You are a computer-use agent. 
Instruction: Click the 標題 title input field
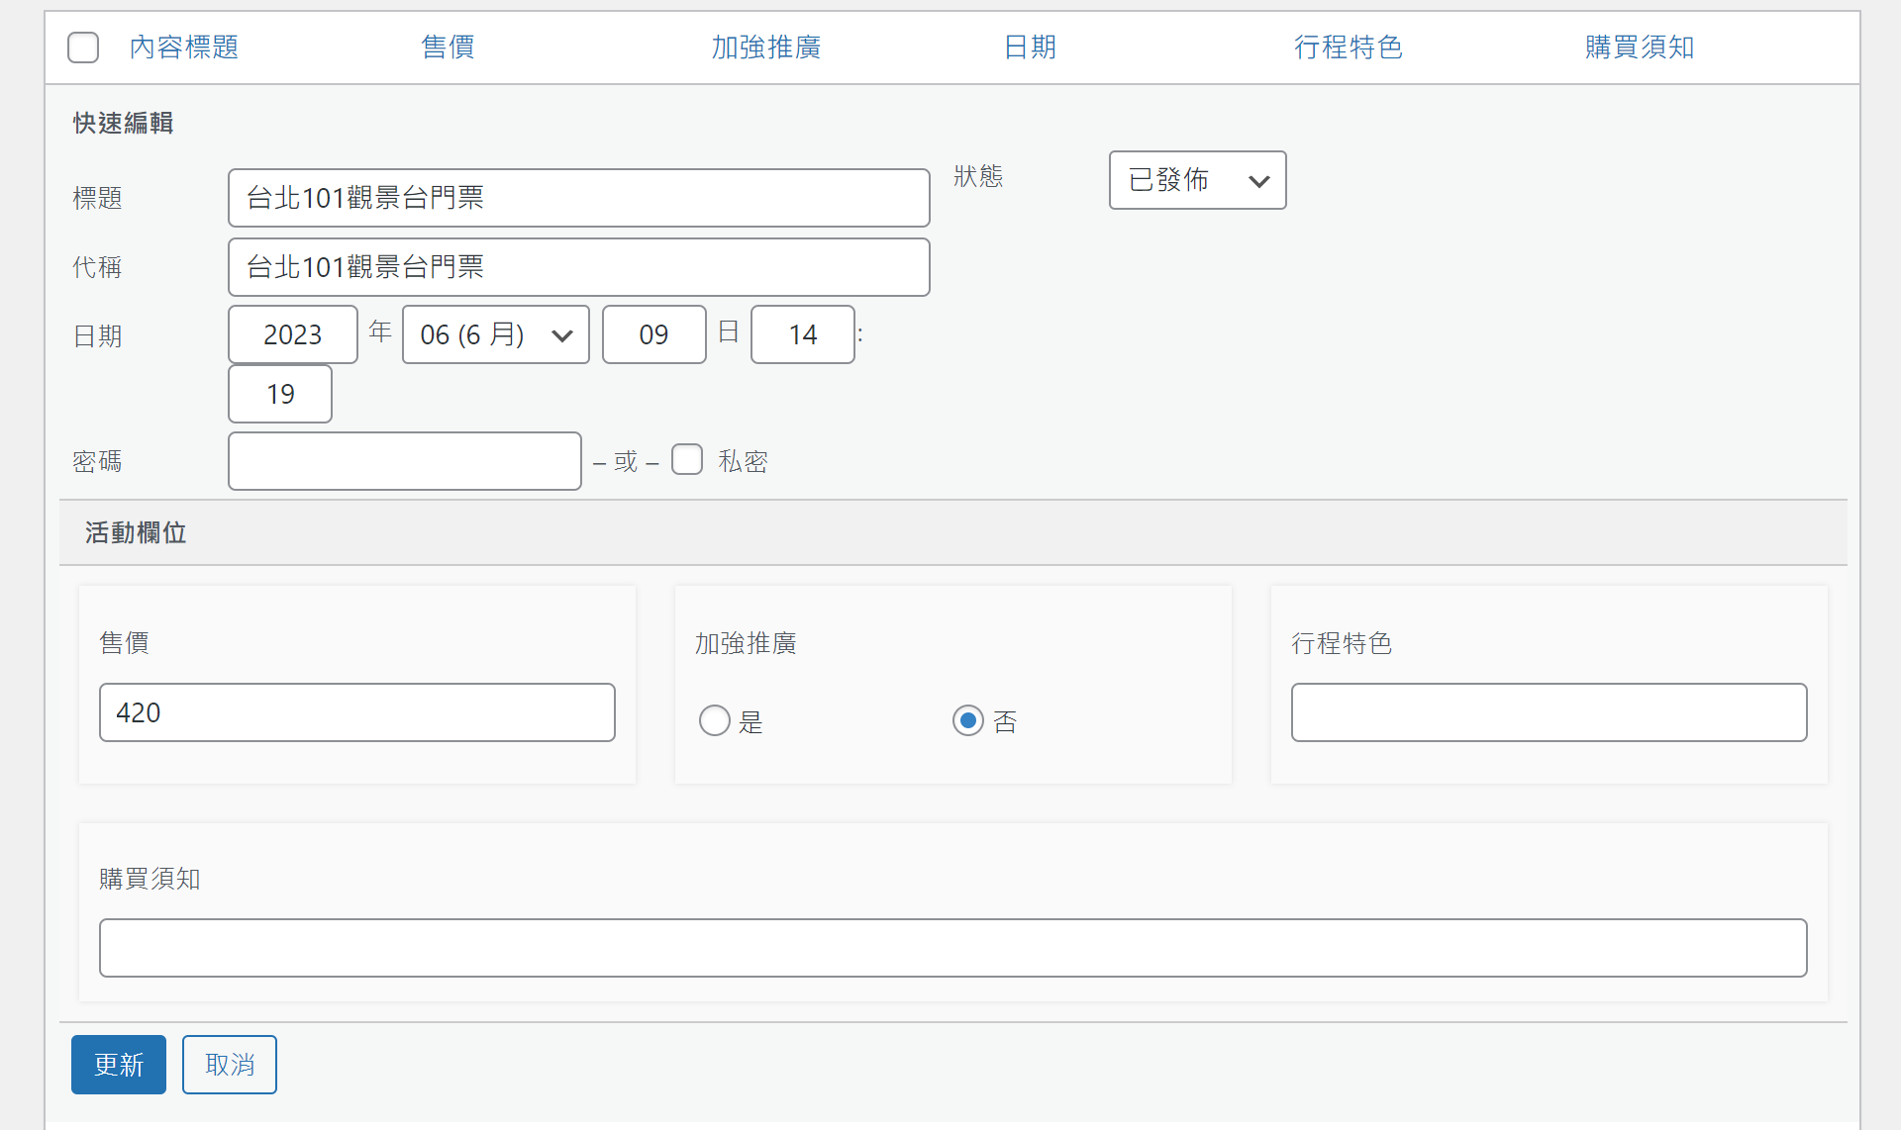click(x=578, y=198)
